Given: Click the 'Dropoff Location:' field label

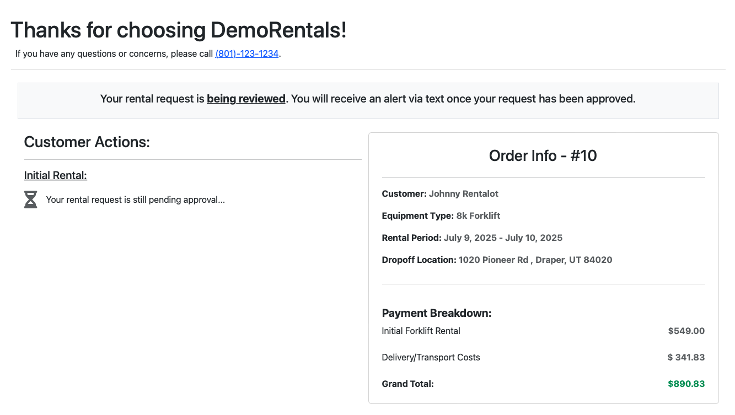Looking at the screenshot, I should [419, 260].
